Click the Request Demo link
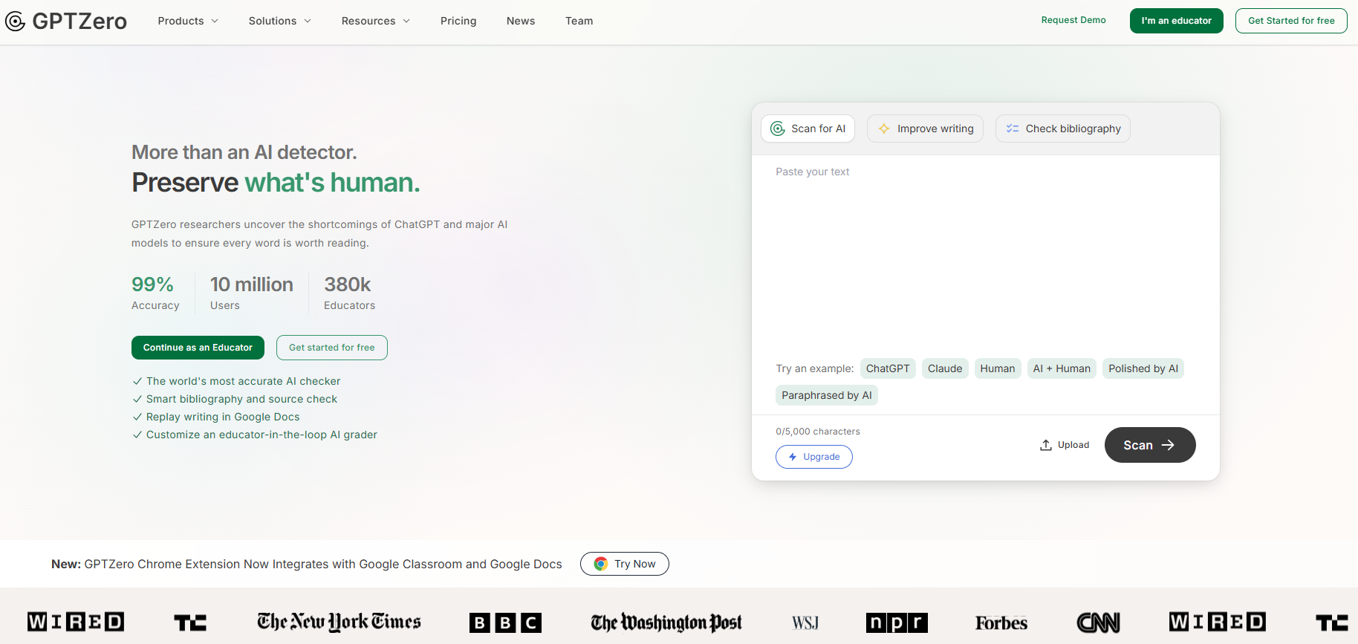Viewport: 1358px width, 644px height. 1073,20
